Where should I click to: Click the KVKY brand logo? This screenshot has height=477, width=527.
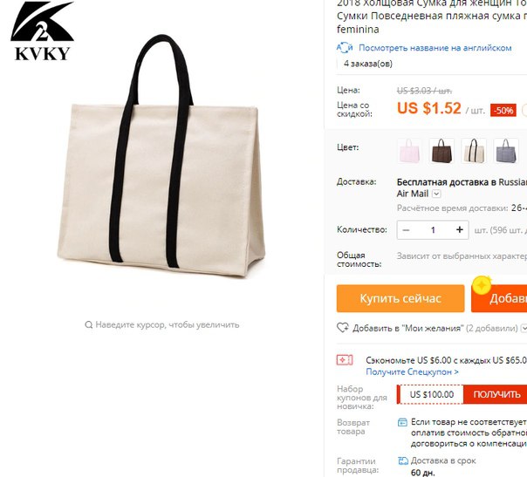[x=43, y=31]
